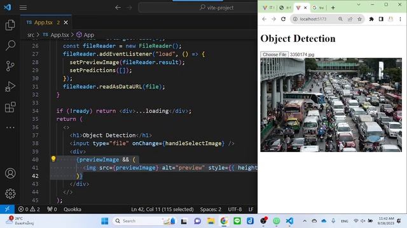Screen dimensions: 407x228
Task: Open problems panel from errors and warnings count
Action: point(29,209)
